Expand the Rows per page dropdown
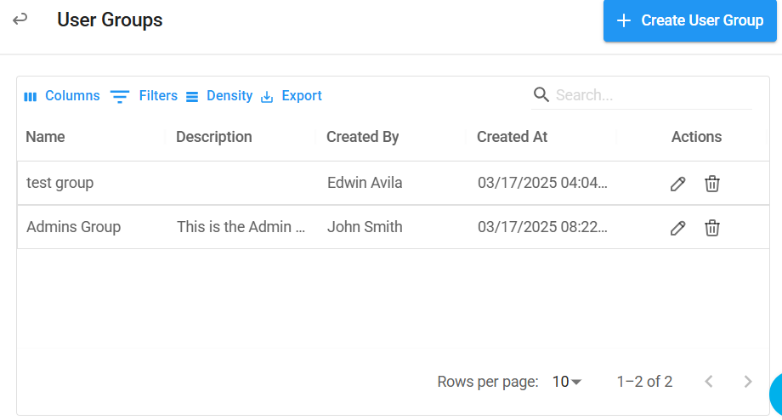782x420 pixels. tap(567, 382)
